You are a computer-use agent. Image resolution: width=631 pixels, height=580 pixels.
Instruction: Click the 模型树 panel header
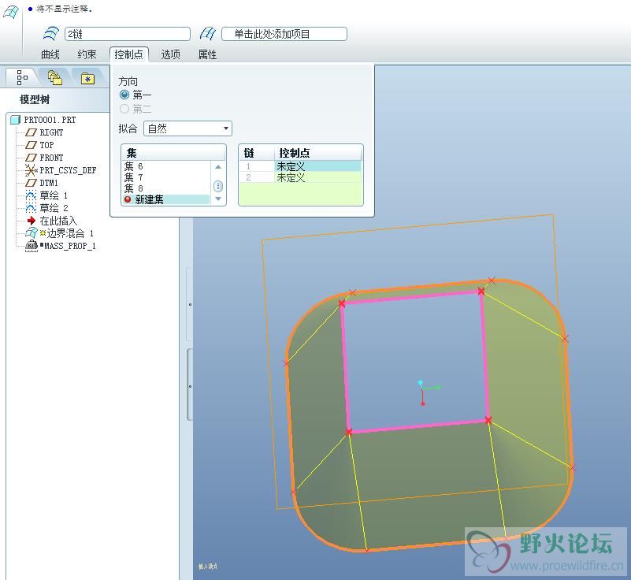[35, 99]
